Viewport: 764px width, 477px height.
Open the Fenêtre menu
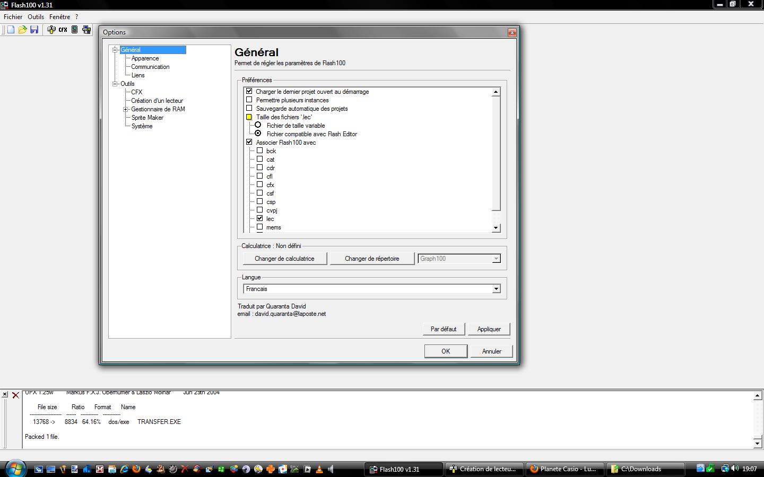tap(59, 17)
